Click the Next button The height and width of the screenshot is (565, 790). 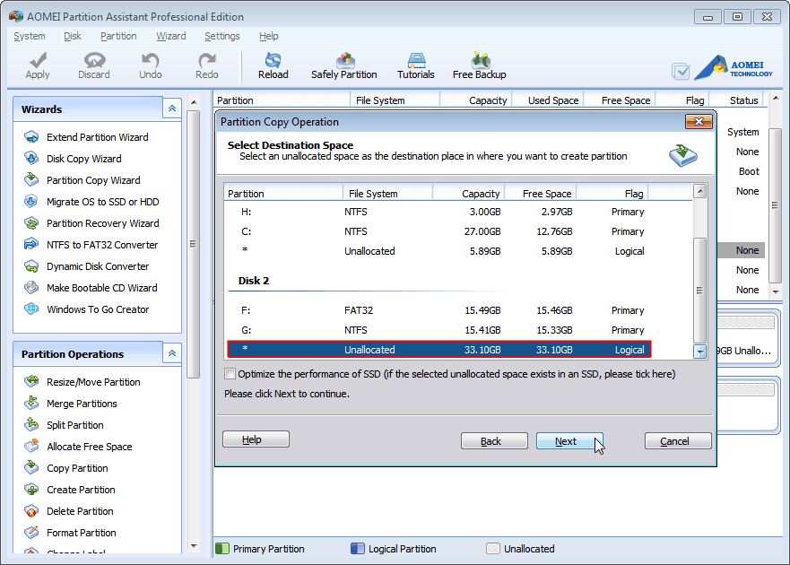(x=569, y=439)
